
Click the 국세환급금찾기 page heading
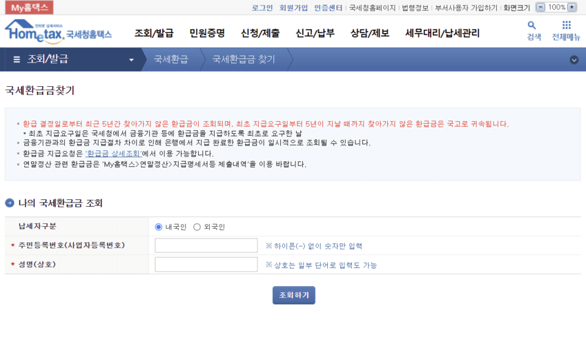coord(40,90)
